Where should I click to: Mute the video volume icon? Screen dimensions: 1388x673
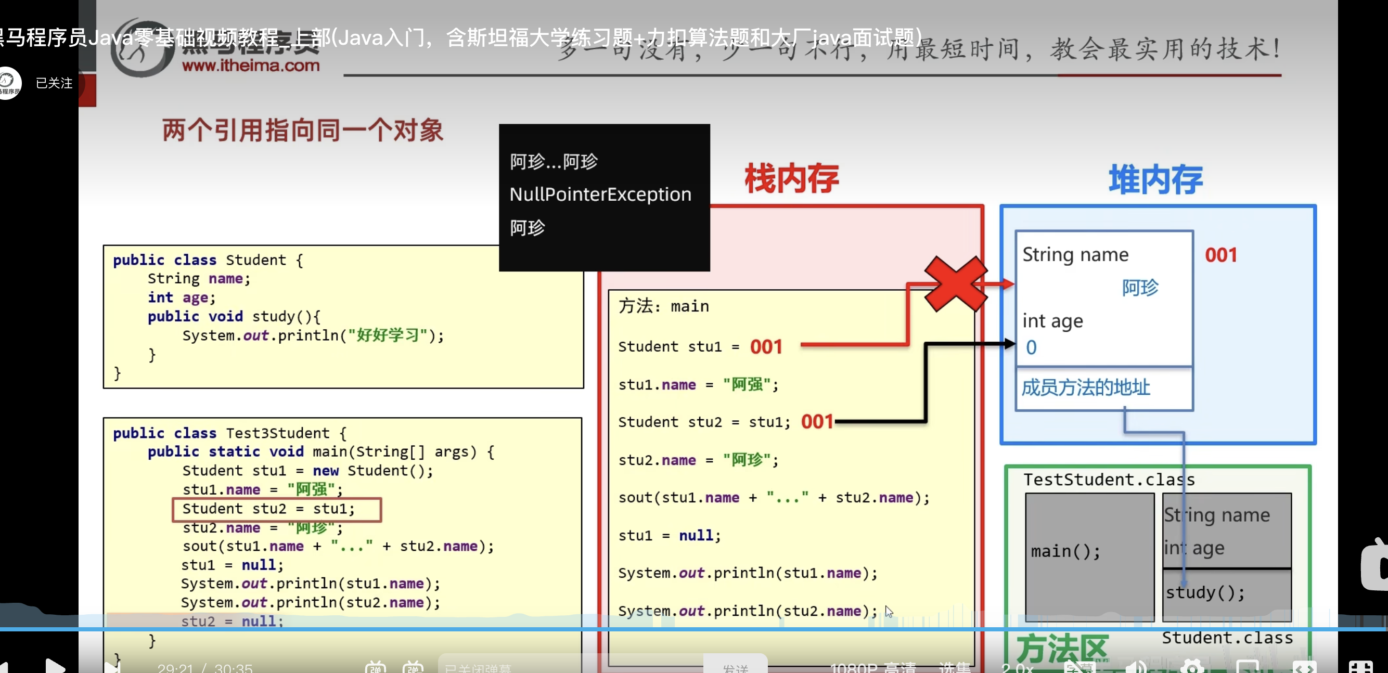pos(1136,668)
